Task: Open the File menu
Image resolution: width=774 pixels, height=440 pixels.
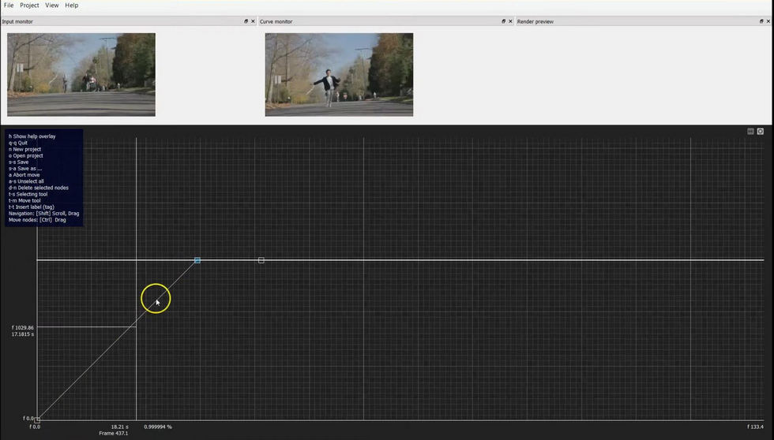Action: coord(9,6)
